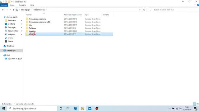Sort by the Nombre column header
This screenshot has width=199, height=111.
[x=29, y=15]
